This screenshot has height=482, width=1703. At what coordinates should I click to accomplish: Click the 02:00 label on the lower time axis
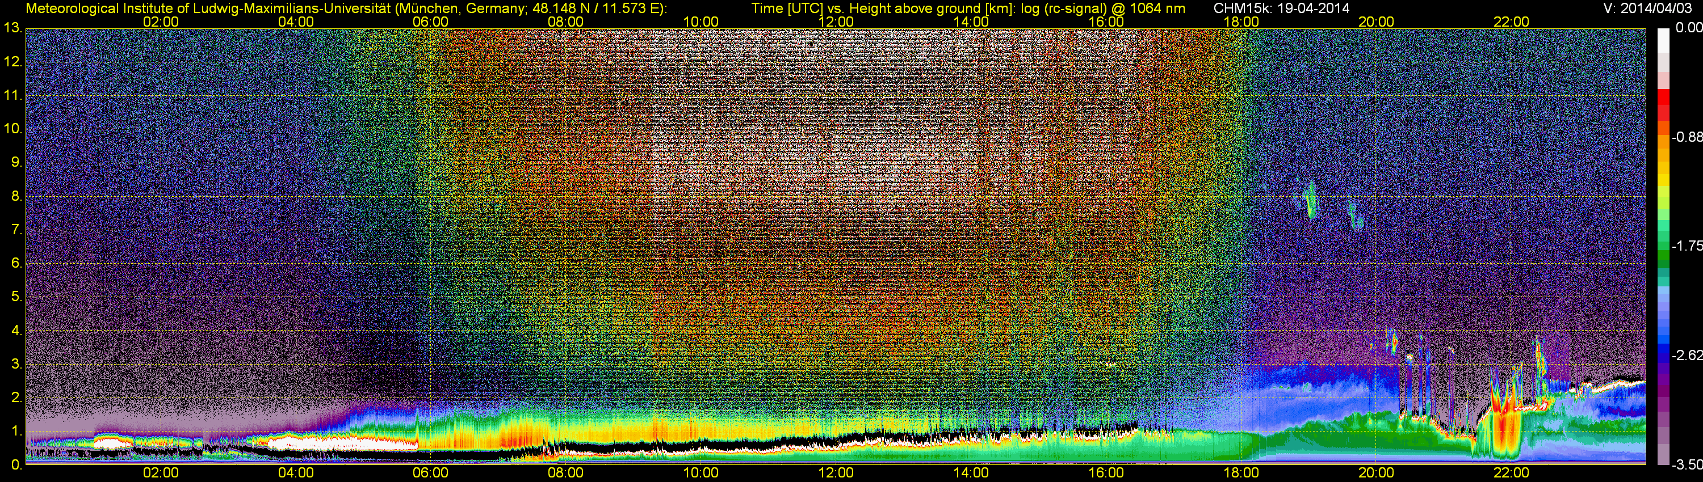[x=161, y=473]
